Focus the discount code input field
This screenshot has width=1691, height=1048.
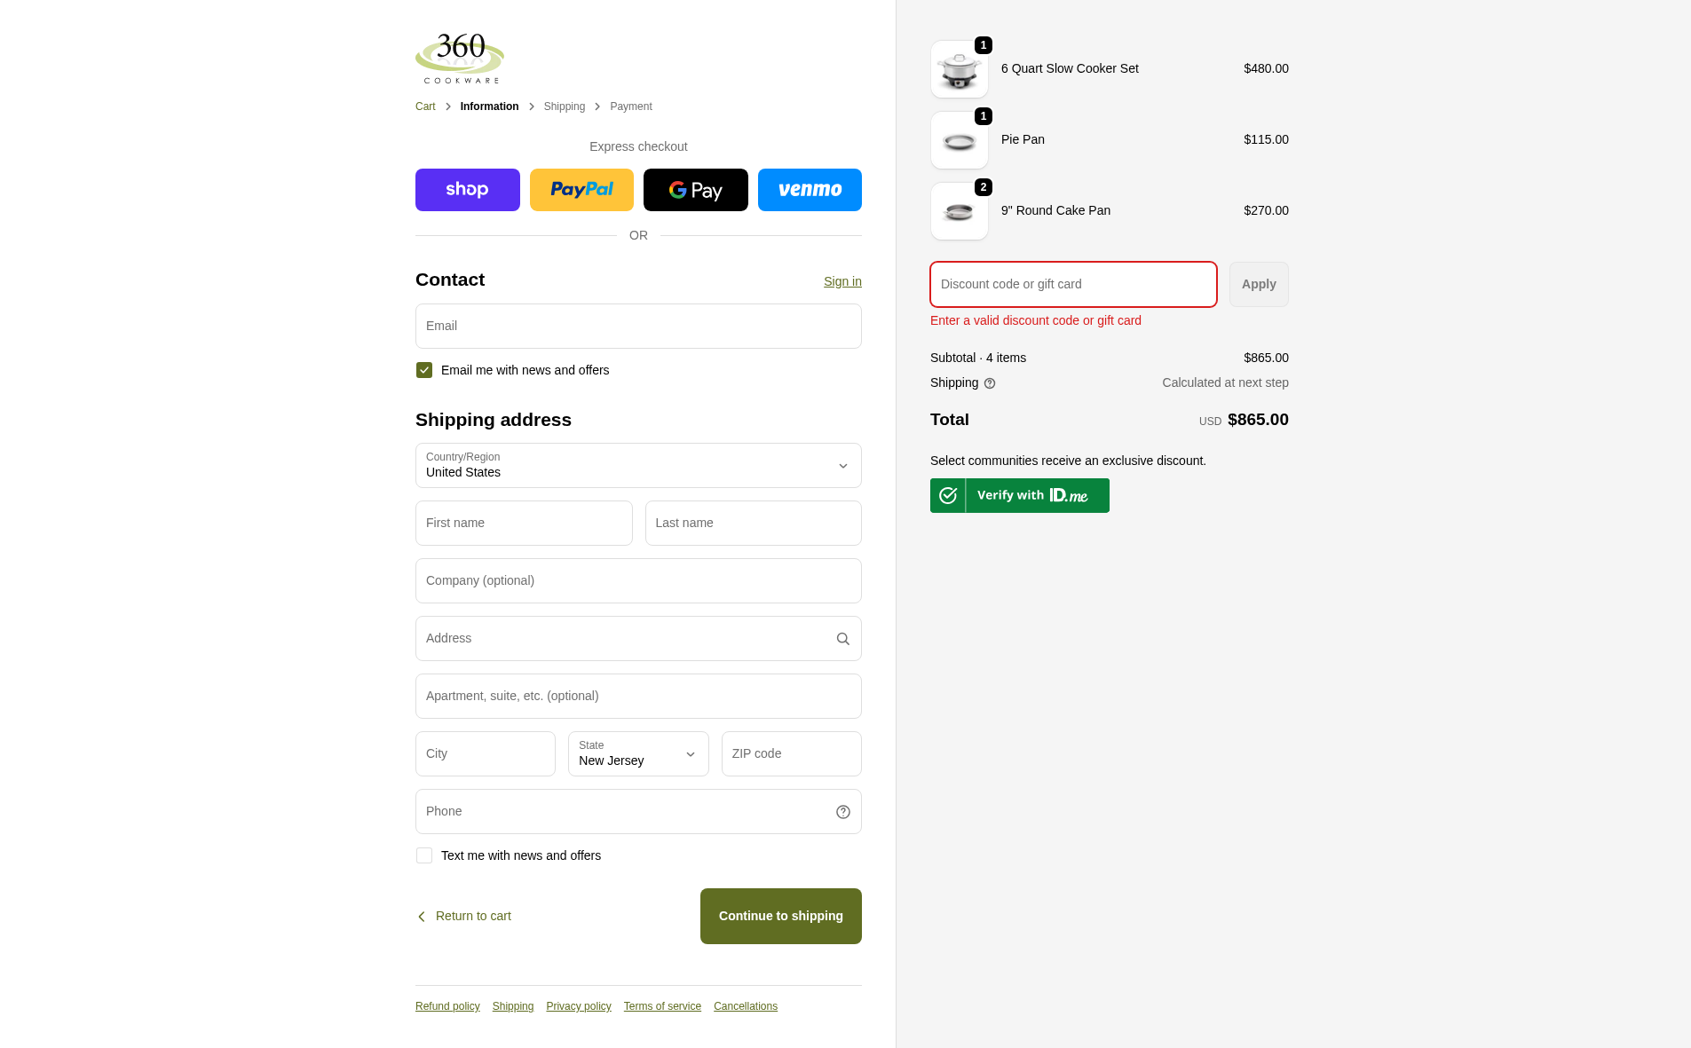point(1073,284)
